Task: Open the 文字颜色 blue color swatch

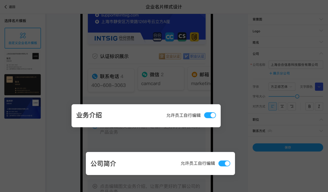Action: (319, 87)
